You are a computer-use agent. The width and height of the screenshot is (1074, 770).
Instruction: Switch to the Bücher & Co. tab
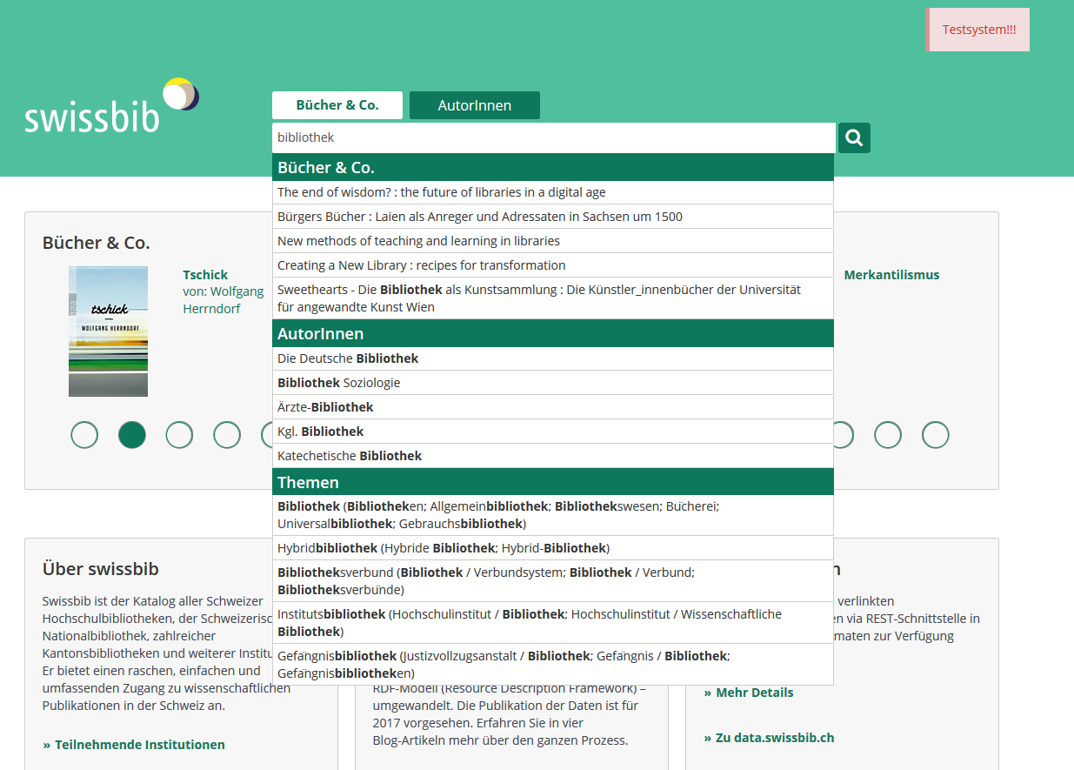point(337,105)
